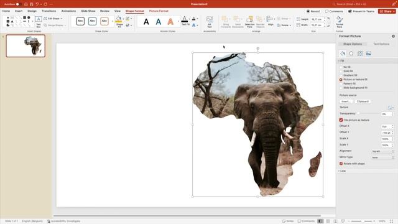This screenshot has width=398, height=224.
Task: Click the Text Fill button
Action: click(185, 21)
